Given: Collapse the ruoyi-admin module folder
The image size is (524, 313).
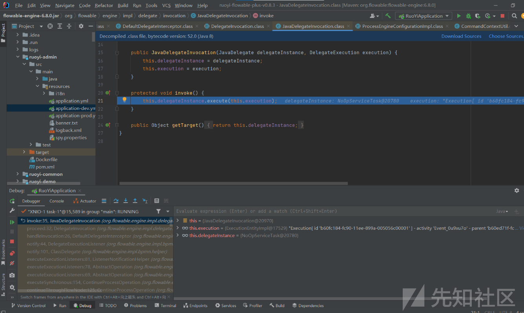Looking at the screenshot, I should coord(18,57).
